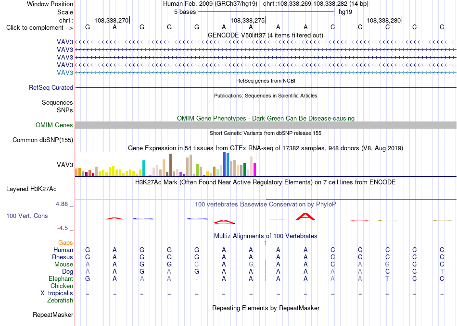Click 'Multiz Alignments of 100 Vertebrates' title
457x326 pixels.
266,236
